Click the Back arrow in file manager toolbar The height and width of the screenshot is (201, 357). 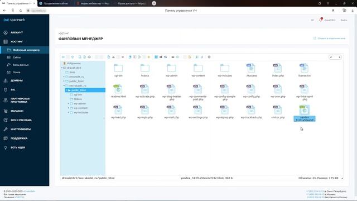click(63, 57)
